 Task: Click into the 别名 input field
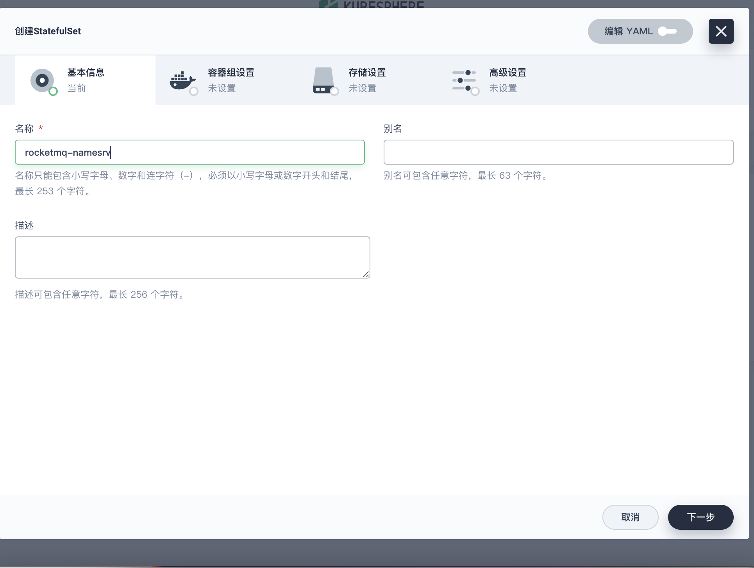pos(558,152)
